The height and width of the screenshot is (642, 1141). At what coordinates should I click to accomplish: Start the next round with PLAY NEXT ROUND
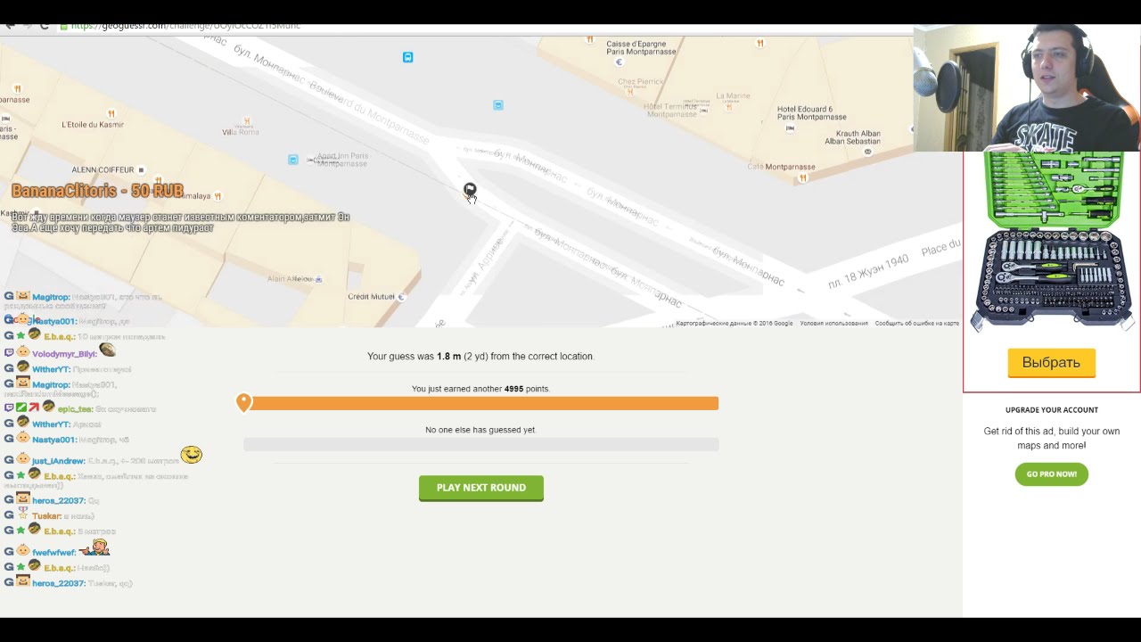[481, 488]
